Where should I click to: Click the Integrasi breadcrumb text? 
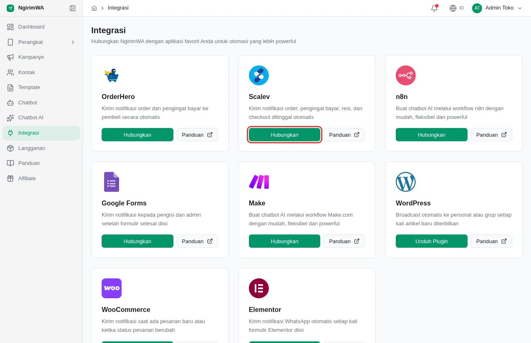point(118,8)
